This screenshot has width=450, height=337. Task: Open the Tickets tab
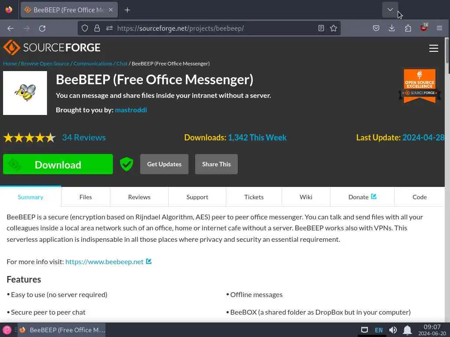tap(254, 197)
